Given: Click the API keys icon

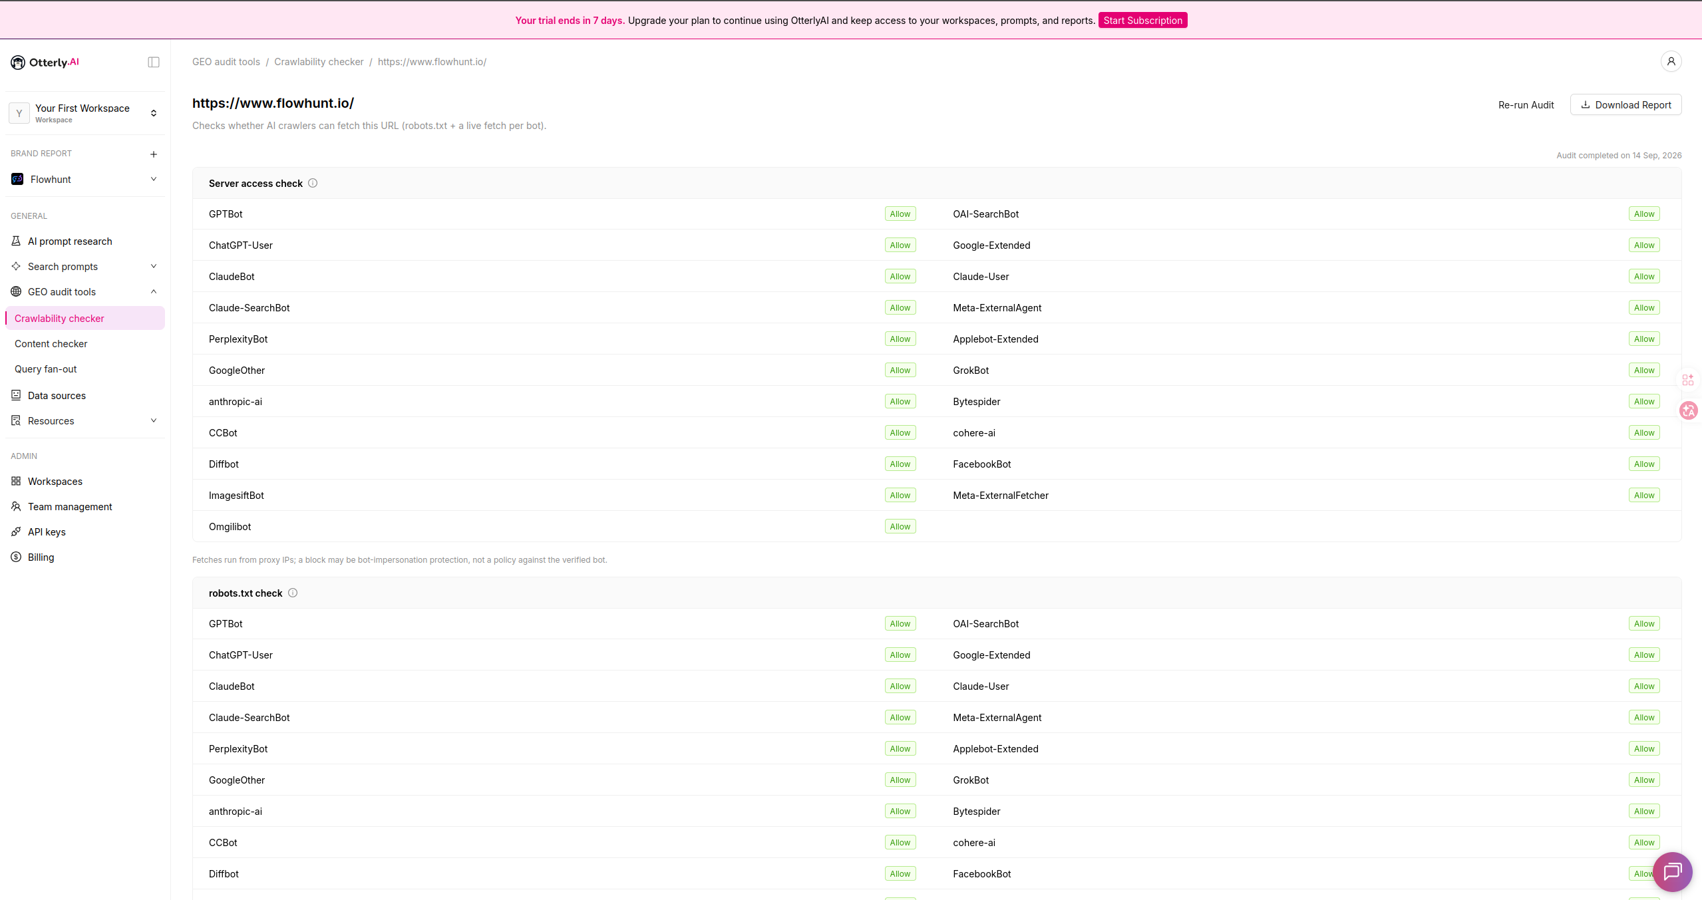Looking at the screenshot, I should click(16, 531).
